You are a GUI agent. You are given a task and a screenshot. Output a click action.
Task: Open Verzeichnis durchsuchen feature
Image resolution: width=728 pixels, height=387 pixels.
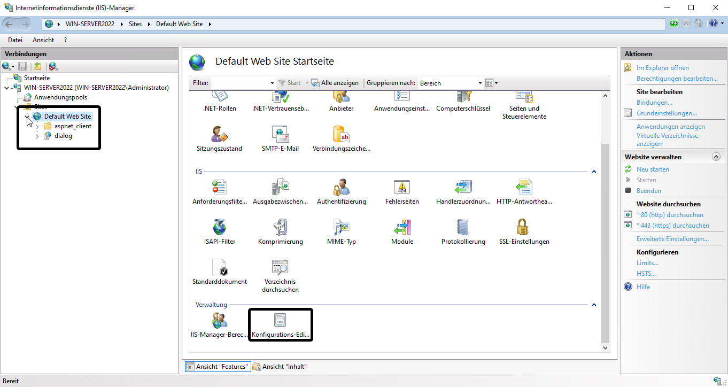(x=281, y=276)
